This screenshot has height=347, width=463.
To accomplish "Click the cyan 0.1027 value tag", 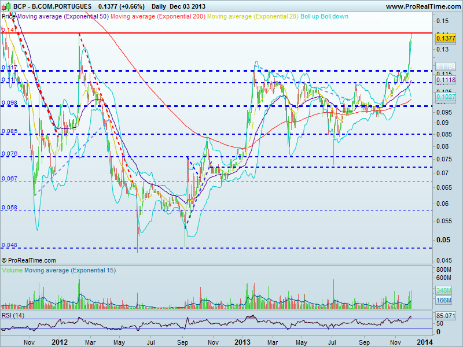I will pyautogui.click(x=446, y=97).
